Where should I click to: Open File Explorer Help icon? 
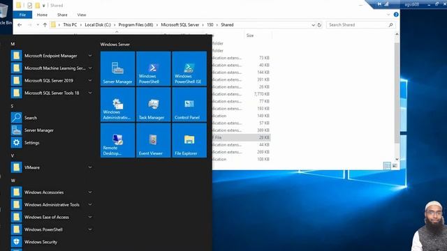click(396, 15)
